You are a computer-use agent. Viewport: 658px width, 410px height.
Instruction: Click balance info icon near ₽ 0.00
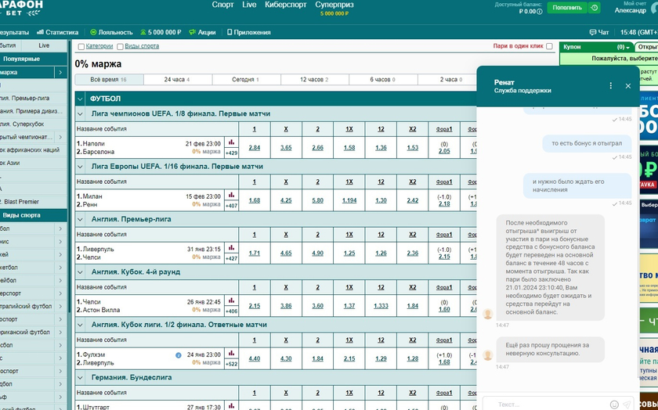click(540, 12)
